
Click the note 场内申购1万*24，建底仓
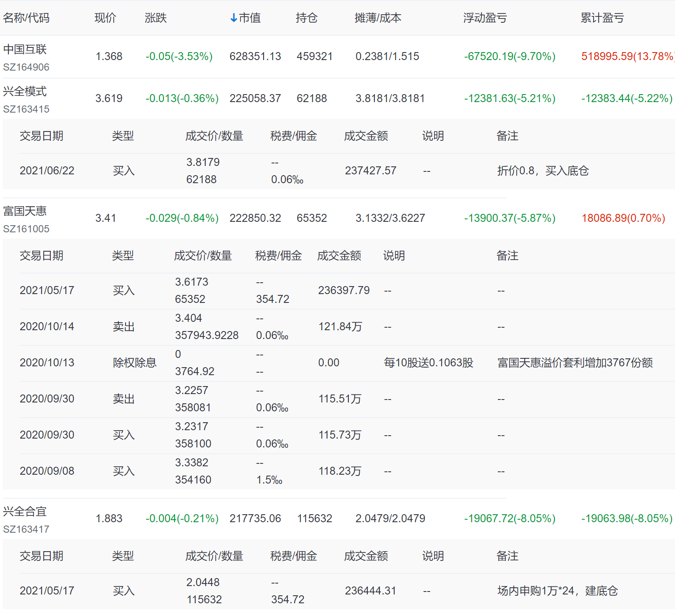pyautogui.click(x=558, y=591)
